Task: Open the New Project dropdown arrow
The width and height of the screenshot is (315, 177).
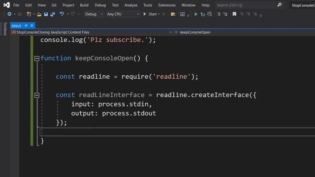Action: point(34,14)
